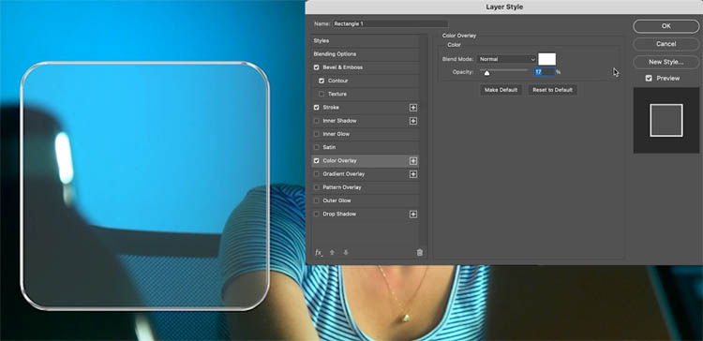Viewport: 703px width, 341px height.
Task: Add another Color Overlay with plus icon
Action: pos(413,161)
